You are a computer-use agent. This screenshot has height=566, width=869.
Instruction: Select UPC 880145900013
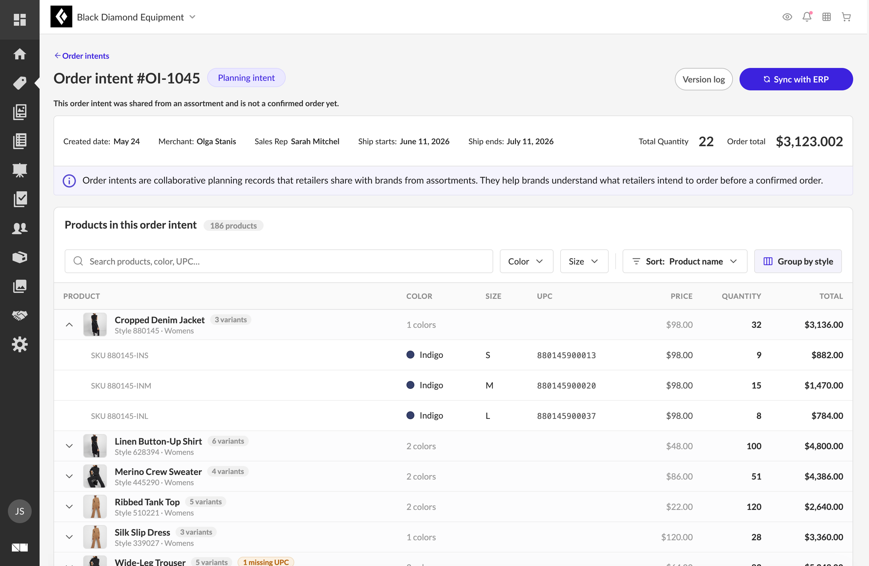[566, 355]
